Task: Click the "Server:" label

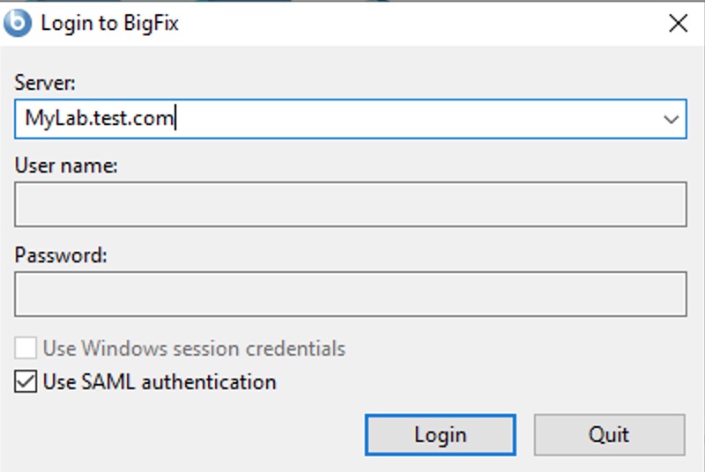Action: (x=46, y=83)
